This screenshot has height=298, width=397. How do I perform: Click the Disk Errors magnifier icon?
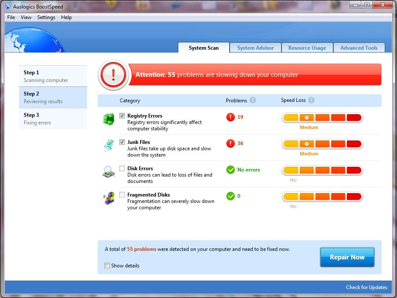point(109,172)
